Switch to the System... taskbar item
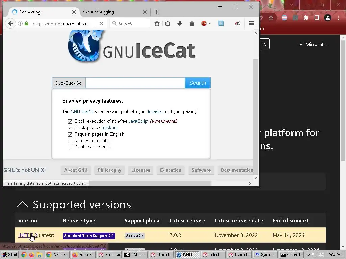 click(266, 255)
